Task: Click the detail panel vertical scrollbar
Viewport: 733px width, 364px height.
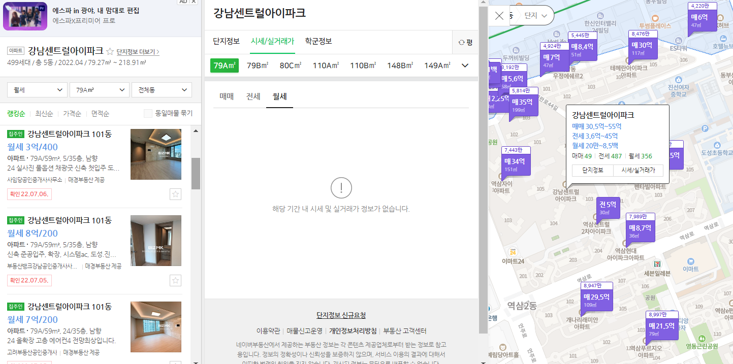Action: [483, 170]
